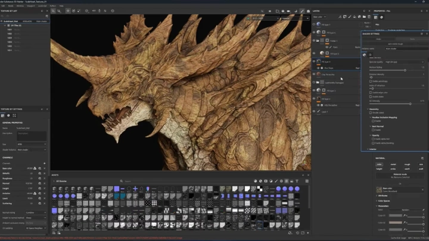Open the Base color channel dropdown in Layers
Viewport: 429px width, 241px height.
pos(319,17)
